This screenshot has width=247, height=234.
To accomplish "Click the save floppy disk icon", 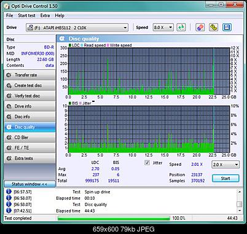I will tap(227, 28).
